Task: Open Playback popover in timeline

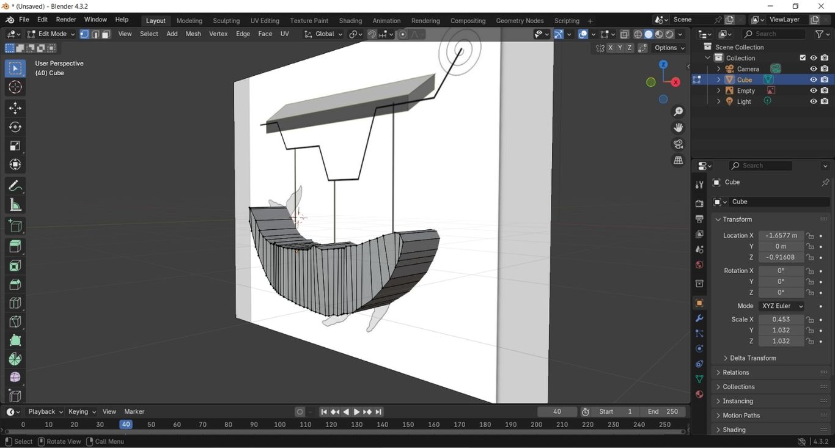Action: 45,412
